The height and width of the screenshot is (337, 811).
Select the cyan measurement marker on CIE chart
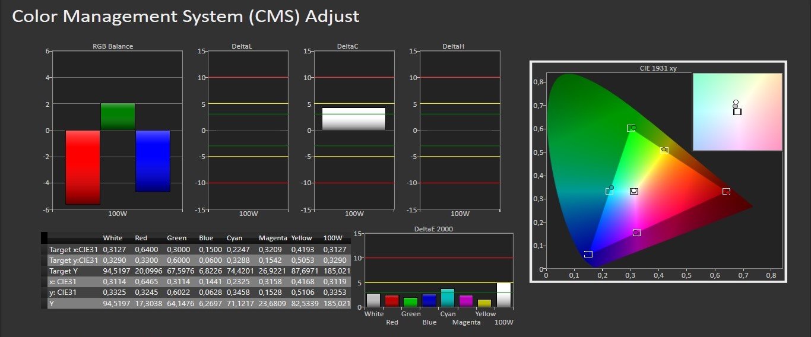(x=612, y=188)
